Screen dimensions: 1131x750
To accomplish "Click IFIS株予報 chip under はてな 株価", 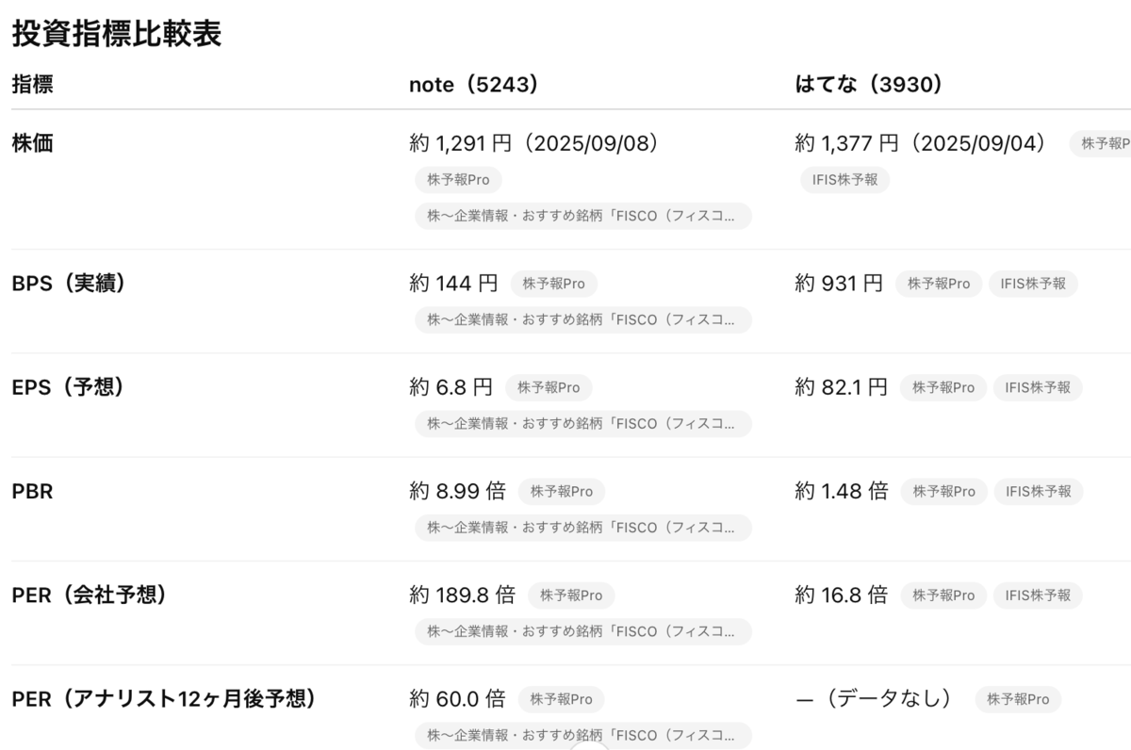I will [x=845, y=179].
